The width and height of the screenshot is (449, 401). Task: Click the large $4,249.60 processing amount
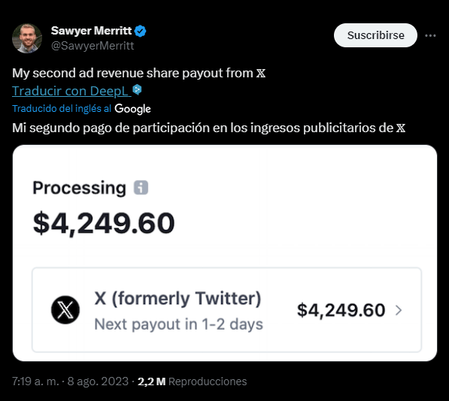pos(104,223)
